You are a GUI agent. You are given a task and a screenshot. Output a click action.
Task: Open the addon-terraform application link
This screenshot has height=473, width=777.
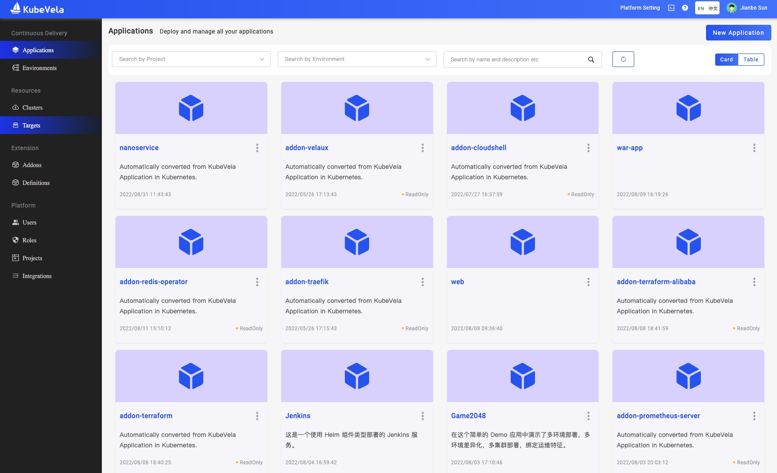[146, 416]
